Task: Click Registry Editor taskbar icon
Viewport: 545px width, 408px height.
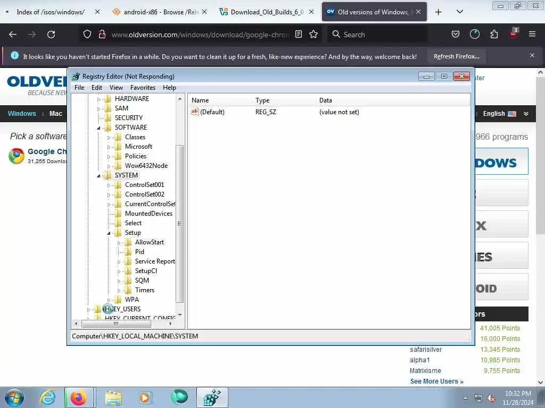Action: [212, 397]
